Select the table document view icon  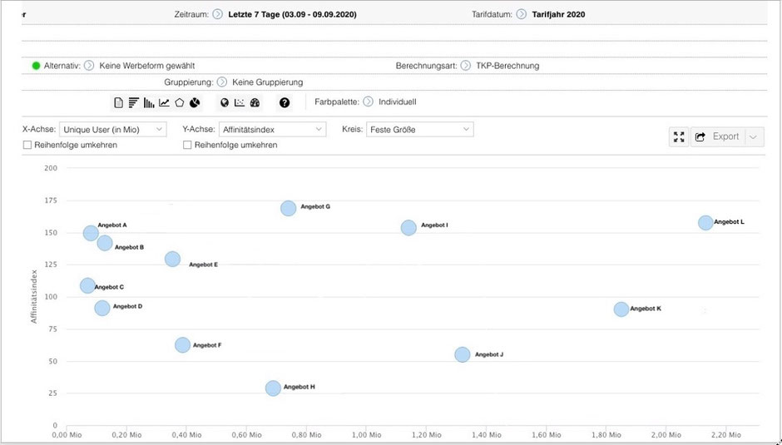pyautogui.click(x=118, y=103)
